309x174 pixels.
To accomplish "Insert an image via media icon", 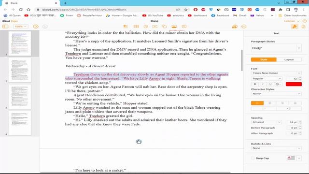I will pyautogui.click(x=174, y=27).
